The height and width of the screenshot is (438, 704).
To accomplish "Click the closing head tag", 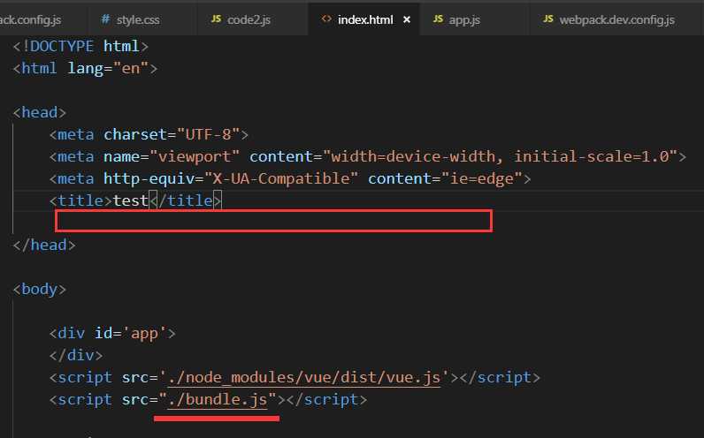I will point(44,245).
